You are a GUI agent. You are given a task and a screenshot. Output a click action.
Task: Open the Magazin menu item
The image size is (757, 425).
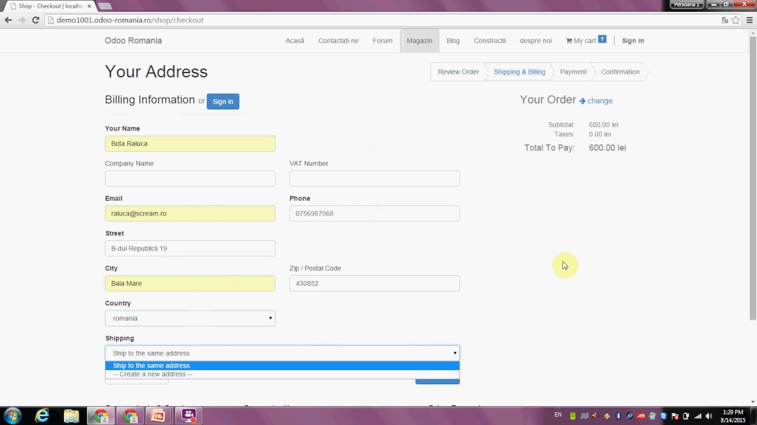pos(419,41)
